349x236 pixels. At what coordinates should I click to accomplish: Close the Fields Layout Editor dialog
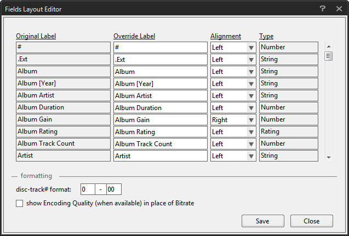click(339, 9)
